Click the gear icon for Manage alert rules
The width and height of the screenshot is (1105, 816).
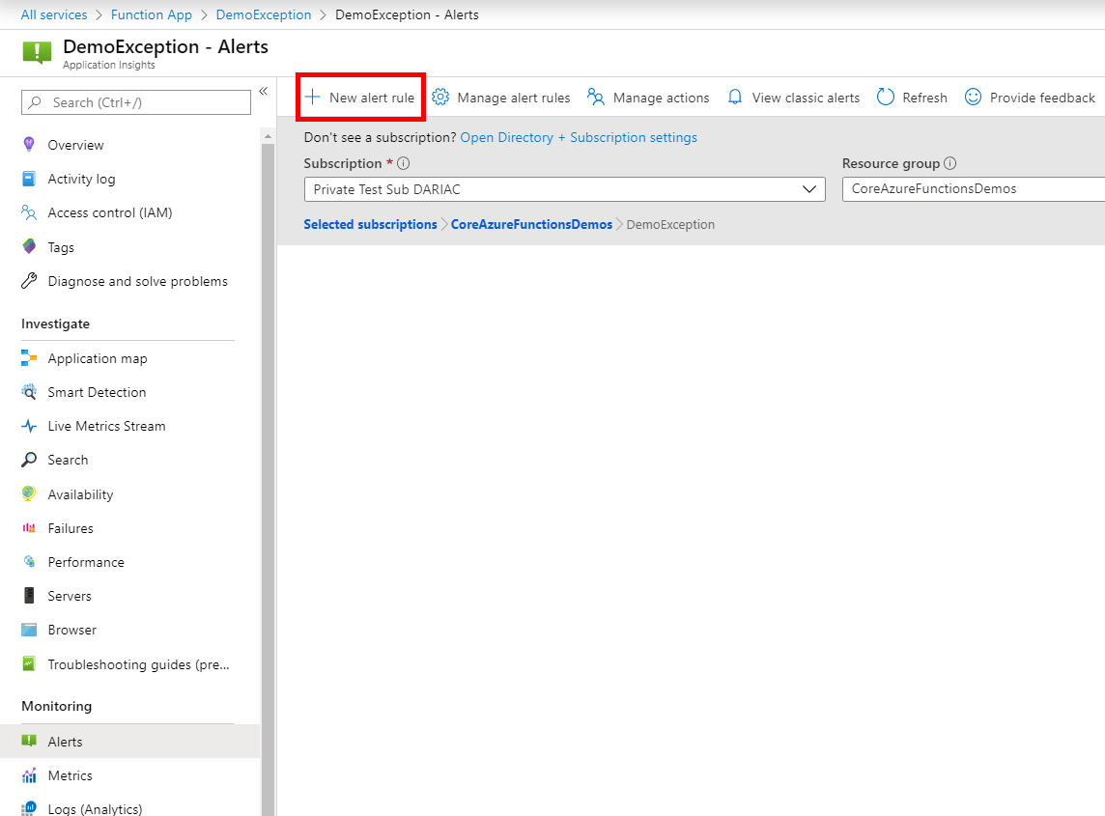pyautogui.click(x=440, y=98)
